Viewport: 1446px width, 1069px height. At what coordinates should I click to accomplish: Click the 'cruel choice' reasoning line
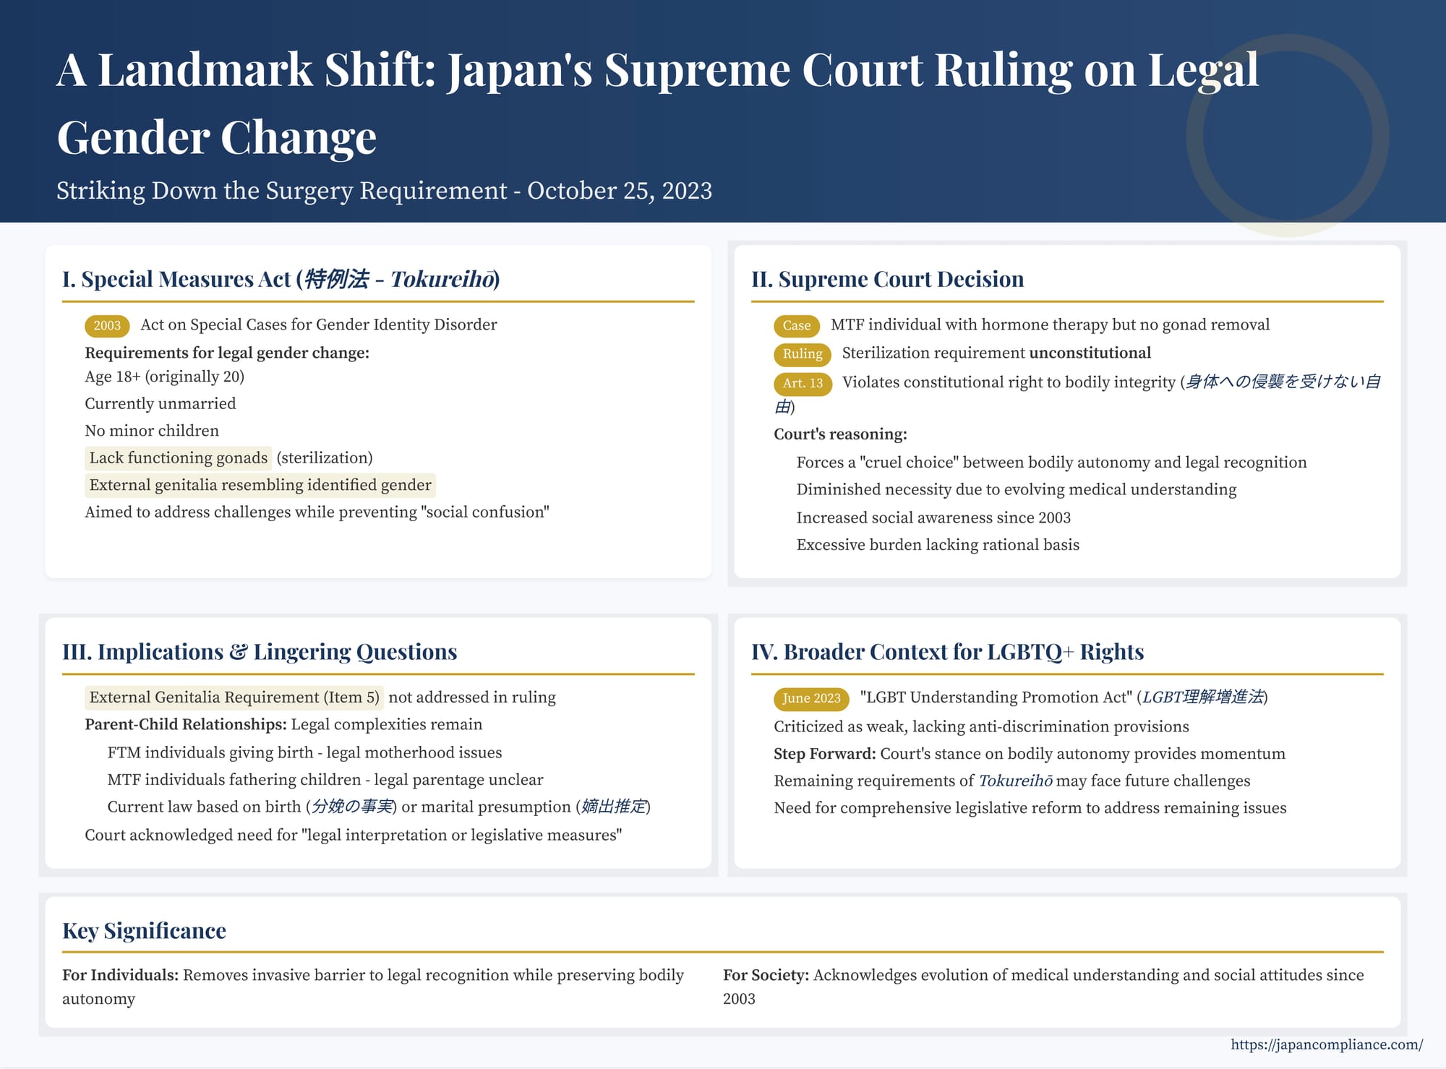coord(1051,462)
